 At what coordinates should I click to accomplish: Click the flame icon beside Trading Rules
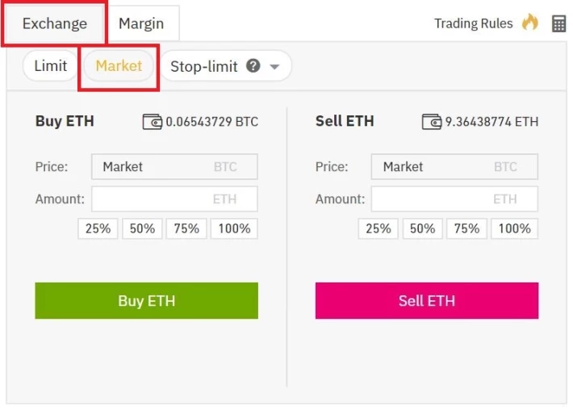tap(530, 23)
